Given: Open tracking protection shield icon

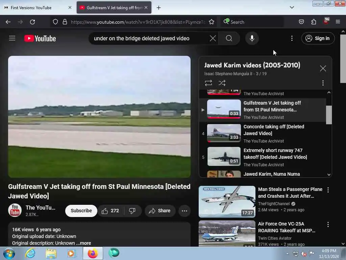Looking at the screenshot, I should click(55, 22).
